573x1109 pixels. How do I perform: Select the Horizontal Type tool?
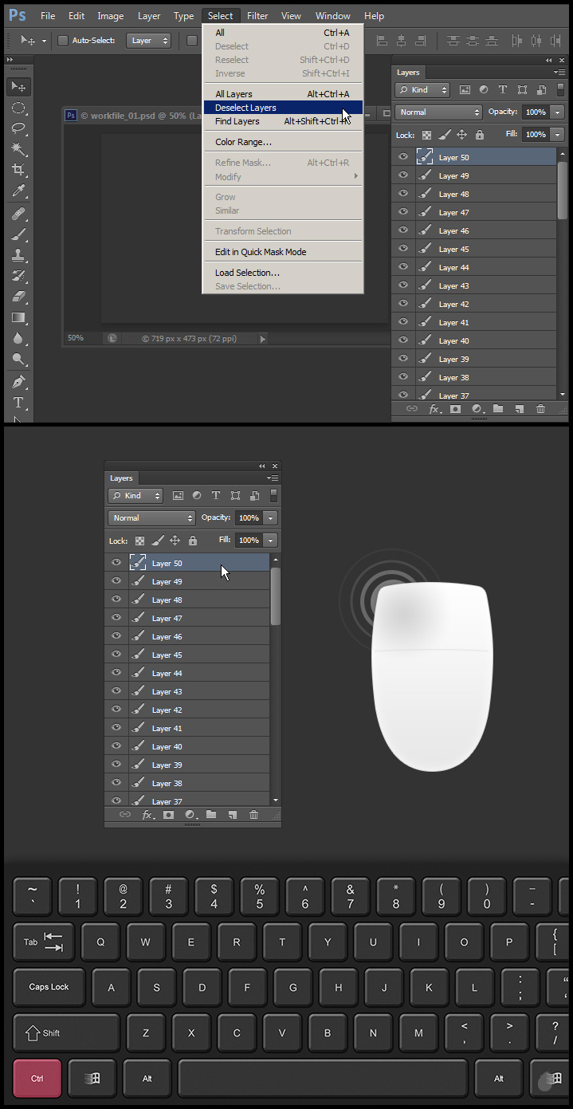click(x=19, y=403)
